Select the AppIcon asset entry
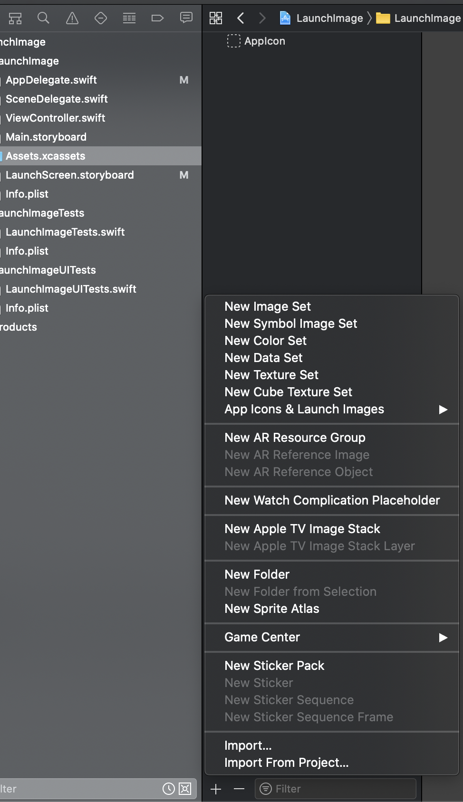This screenshot has width=463, height=802. pos(264,41)
